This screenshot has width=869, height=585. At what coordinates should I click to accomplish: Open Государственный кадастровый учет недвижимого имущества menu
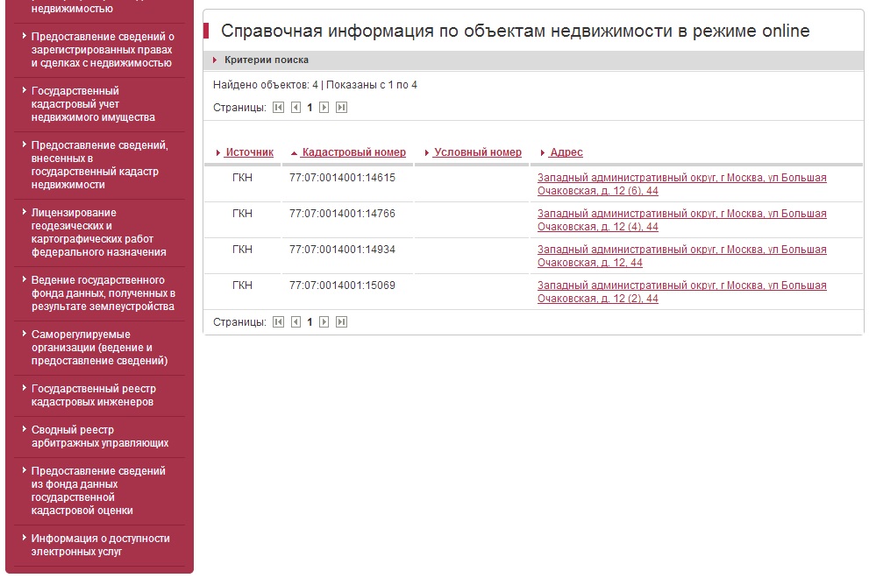pos(93,104)
